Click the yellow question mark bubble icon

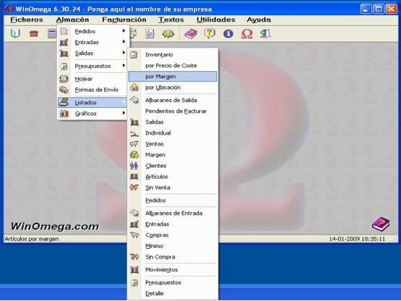tap(210, 33)
